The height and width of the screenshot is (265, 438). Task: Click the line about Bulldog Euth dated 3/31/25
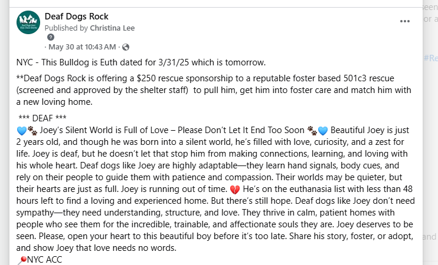pos(140,62)
